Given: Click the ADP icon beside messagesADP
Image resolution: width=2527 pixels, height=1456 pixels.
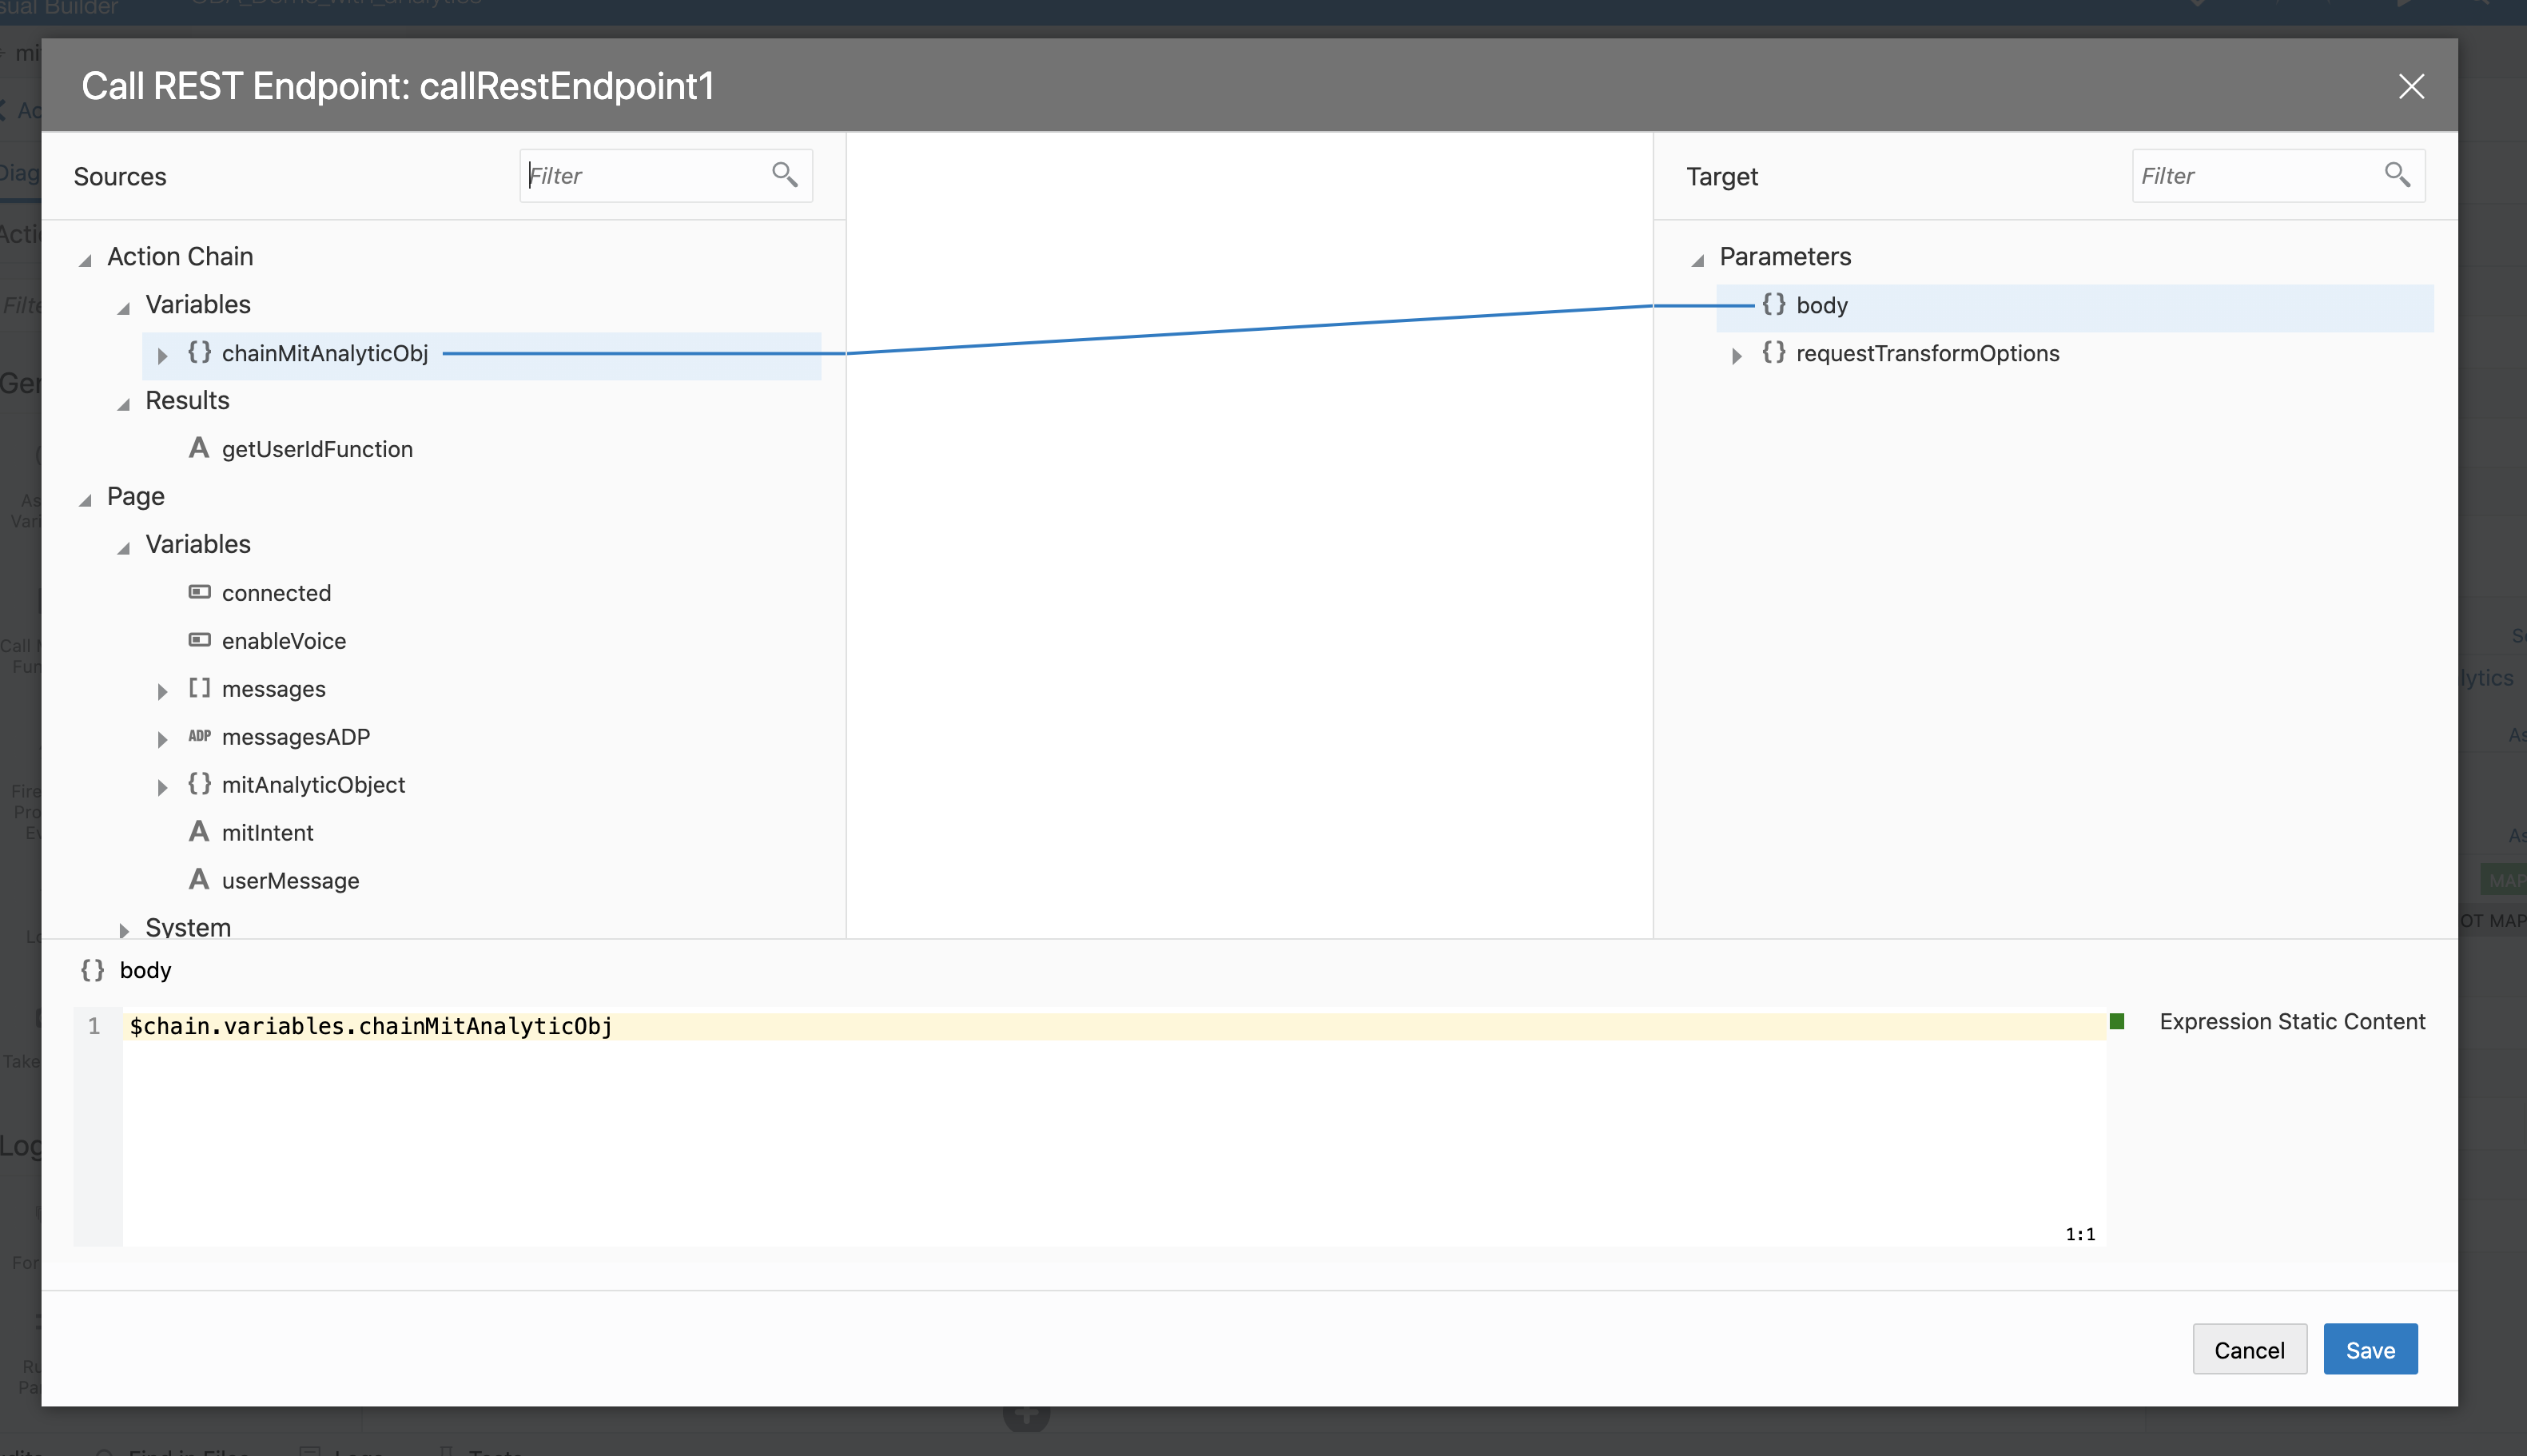Looking at the screenshot, I should [x=200, y=737].
